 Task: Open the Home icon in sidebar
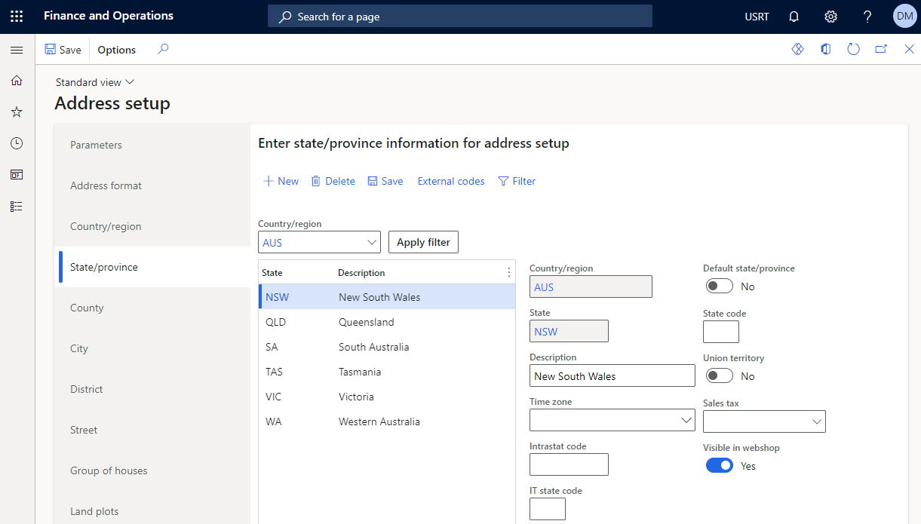(x=17, y=81)
